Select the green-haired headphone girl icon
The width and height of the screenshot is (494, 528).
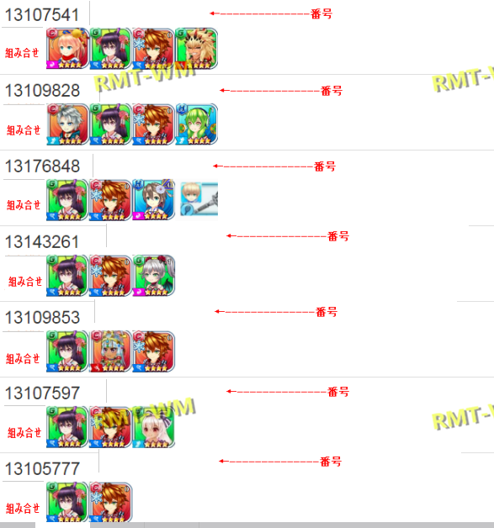click(196, 124)
